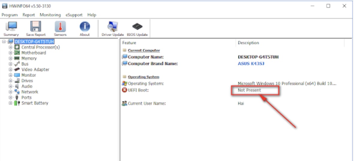Open the Summary toolbar icon
The height and width of the screenshot is (161, 354).
coord(11,26)
